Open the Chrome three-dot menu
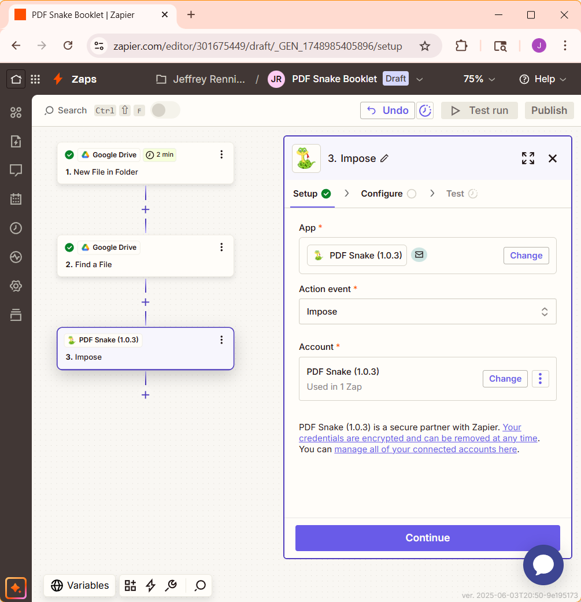This screenshot has height=602, width=581. pyautogui.click(x=565, y=46)
